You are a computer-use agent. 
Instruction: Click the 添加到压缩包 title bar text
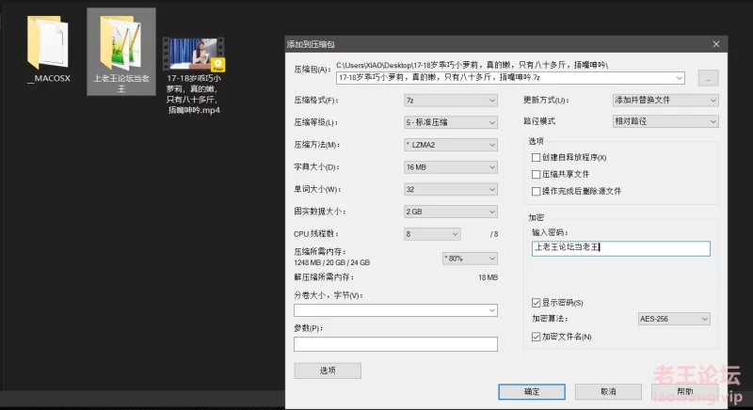[x=311, y=44]
